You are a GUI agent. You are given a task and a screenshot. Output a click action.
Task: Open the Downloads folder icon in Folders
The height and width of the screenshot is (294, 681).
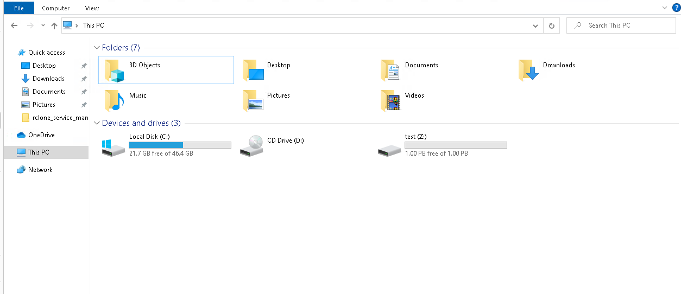click(528, 70)
